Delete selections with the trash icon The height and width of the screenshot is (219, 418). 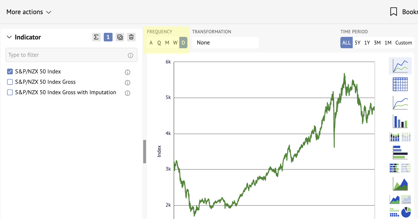[x=131, y=37]
